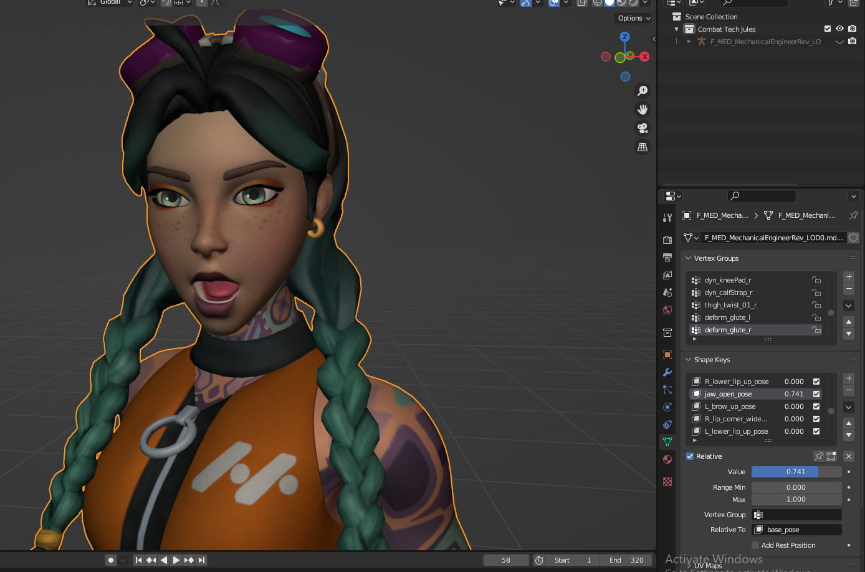Toggle pin on properties editor header
This screenshot has width=865, height=572.
click(x=853, y=215)
